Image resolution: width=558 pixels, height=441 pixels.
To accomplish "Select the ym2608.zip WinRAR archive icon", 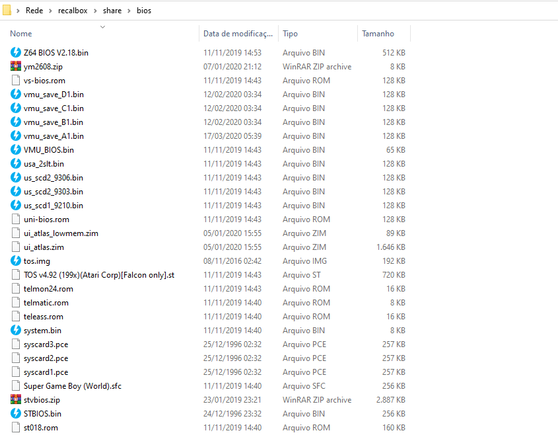I will (x=16, y=66).
